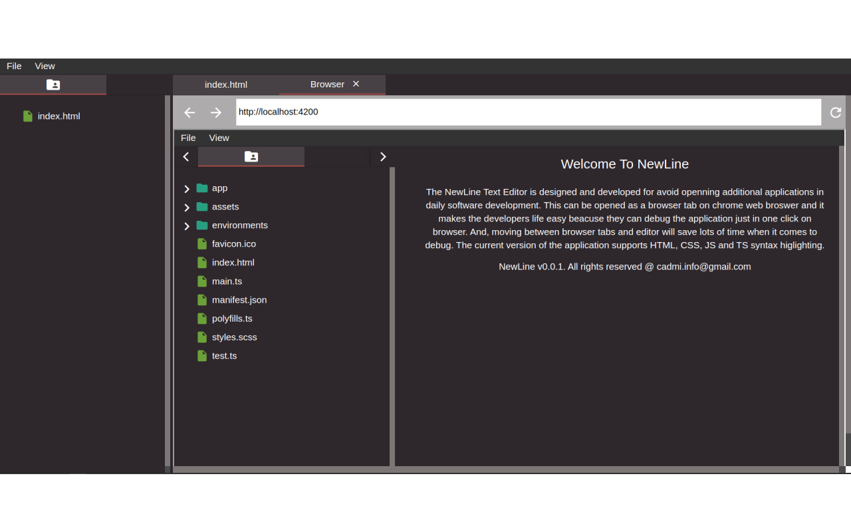
Task: Click the environments folder icon
Action: click(202, 225)
